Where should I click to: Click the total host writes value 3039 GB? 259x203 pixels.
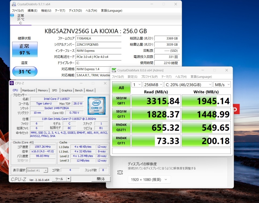[x=167, y=45]
